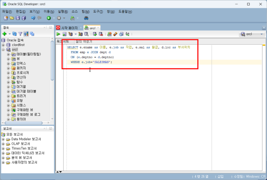Click the Schema Browser icon in connections panel

tap(26, 34)
